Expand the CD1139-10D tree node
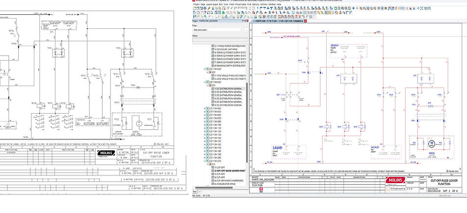 pyautogui.click(x=205, y=125)
